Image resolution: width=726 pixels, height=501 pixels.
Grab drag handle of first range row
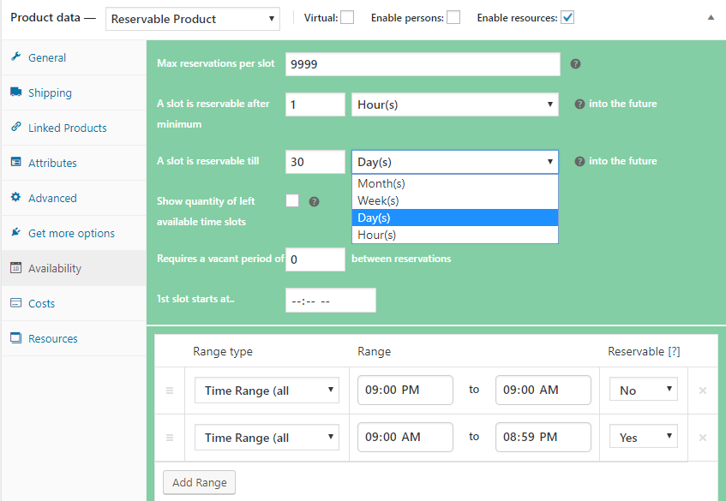click(170, 391)
